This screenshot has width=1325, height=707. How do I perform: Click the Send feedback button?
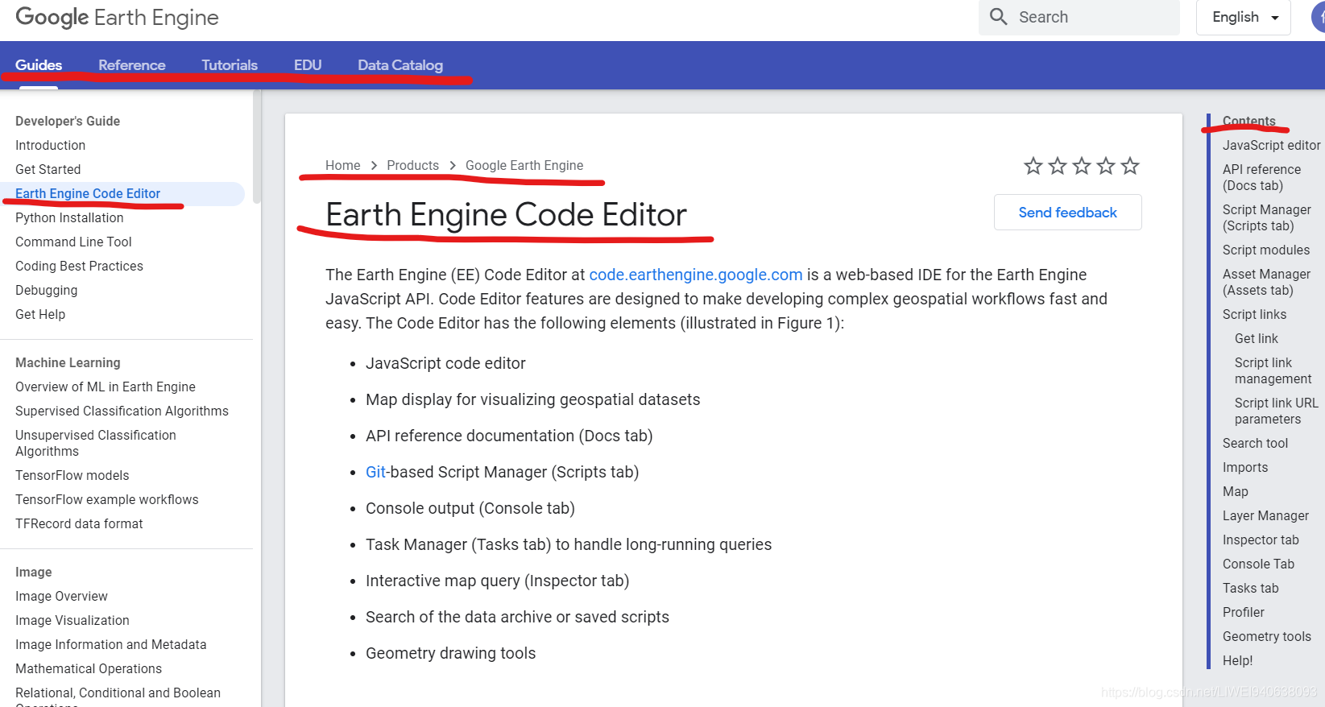pyautogui.click(x=1067, y=213)
